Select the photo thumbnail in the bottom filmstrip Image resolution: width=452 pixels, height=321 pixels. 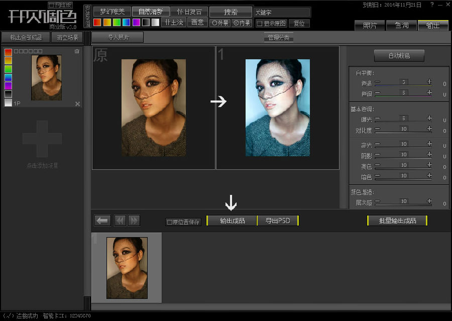tap(127, 268)
